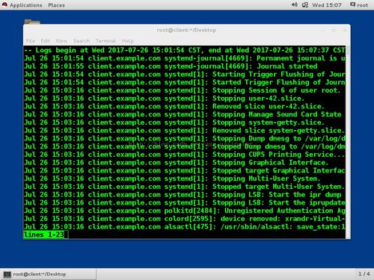This screenshot has height=280, width=374.
Task: Open the Places menu
Action: 56,5
